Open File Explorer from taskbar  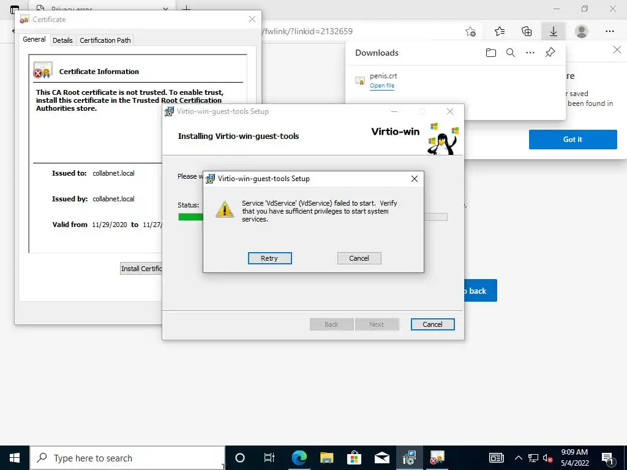click(327, 458)
